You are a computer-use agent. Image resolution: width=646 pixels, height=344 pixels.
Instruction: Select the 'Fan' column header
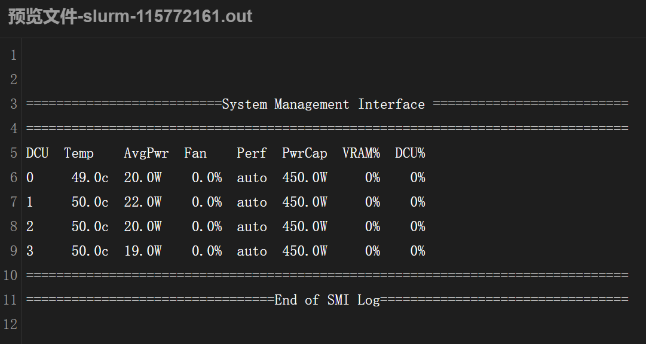(x=195, y=153)
